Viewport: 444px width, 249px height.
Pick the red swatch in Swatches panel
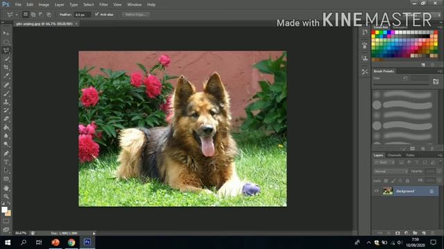[x=373, y=33]
